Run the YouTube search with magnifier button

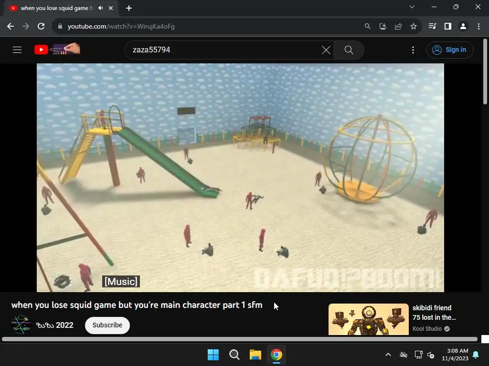click(x=349, y=50)
